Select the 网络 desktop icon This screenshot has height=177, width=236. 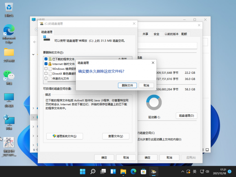(9, 122)
